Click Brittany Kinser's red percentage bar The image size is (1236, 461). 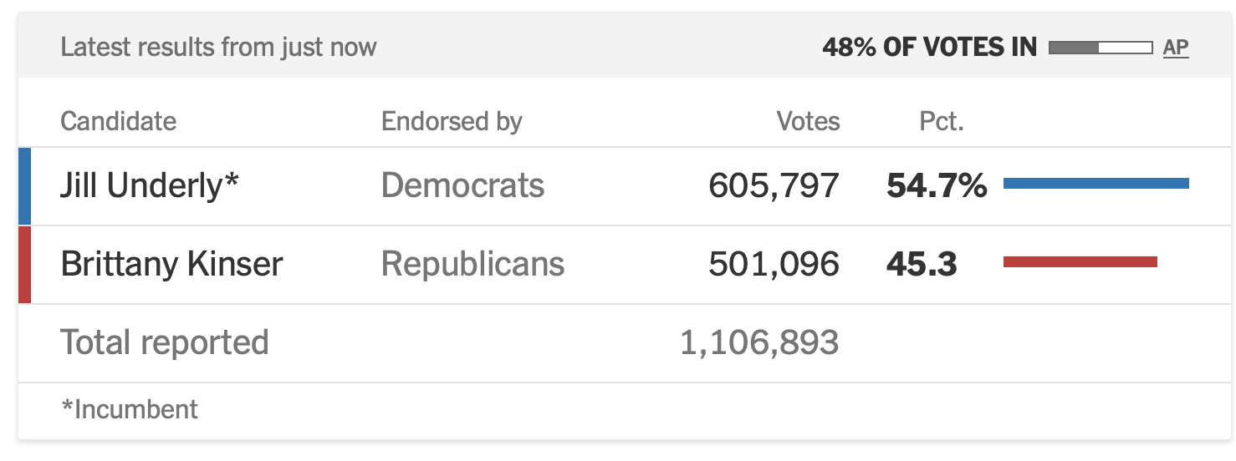(x=1080, y=262)
